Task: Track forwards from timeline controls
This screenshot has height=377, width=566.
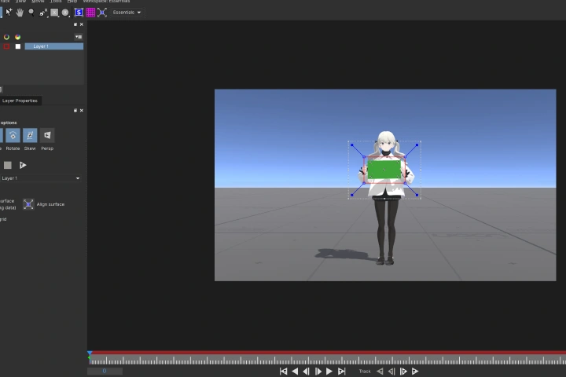Action: point(415,372)
